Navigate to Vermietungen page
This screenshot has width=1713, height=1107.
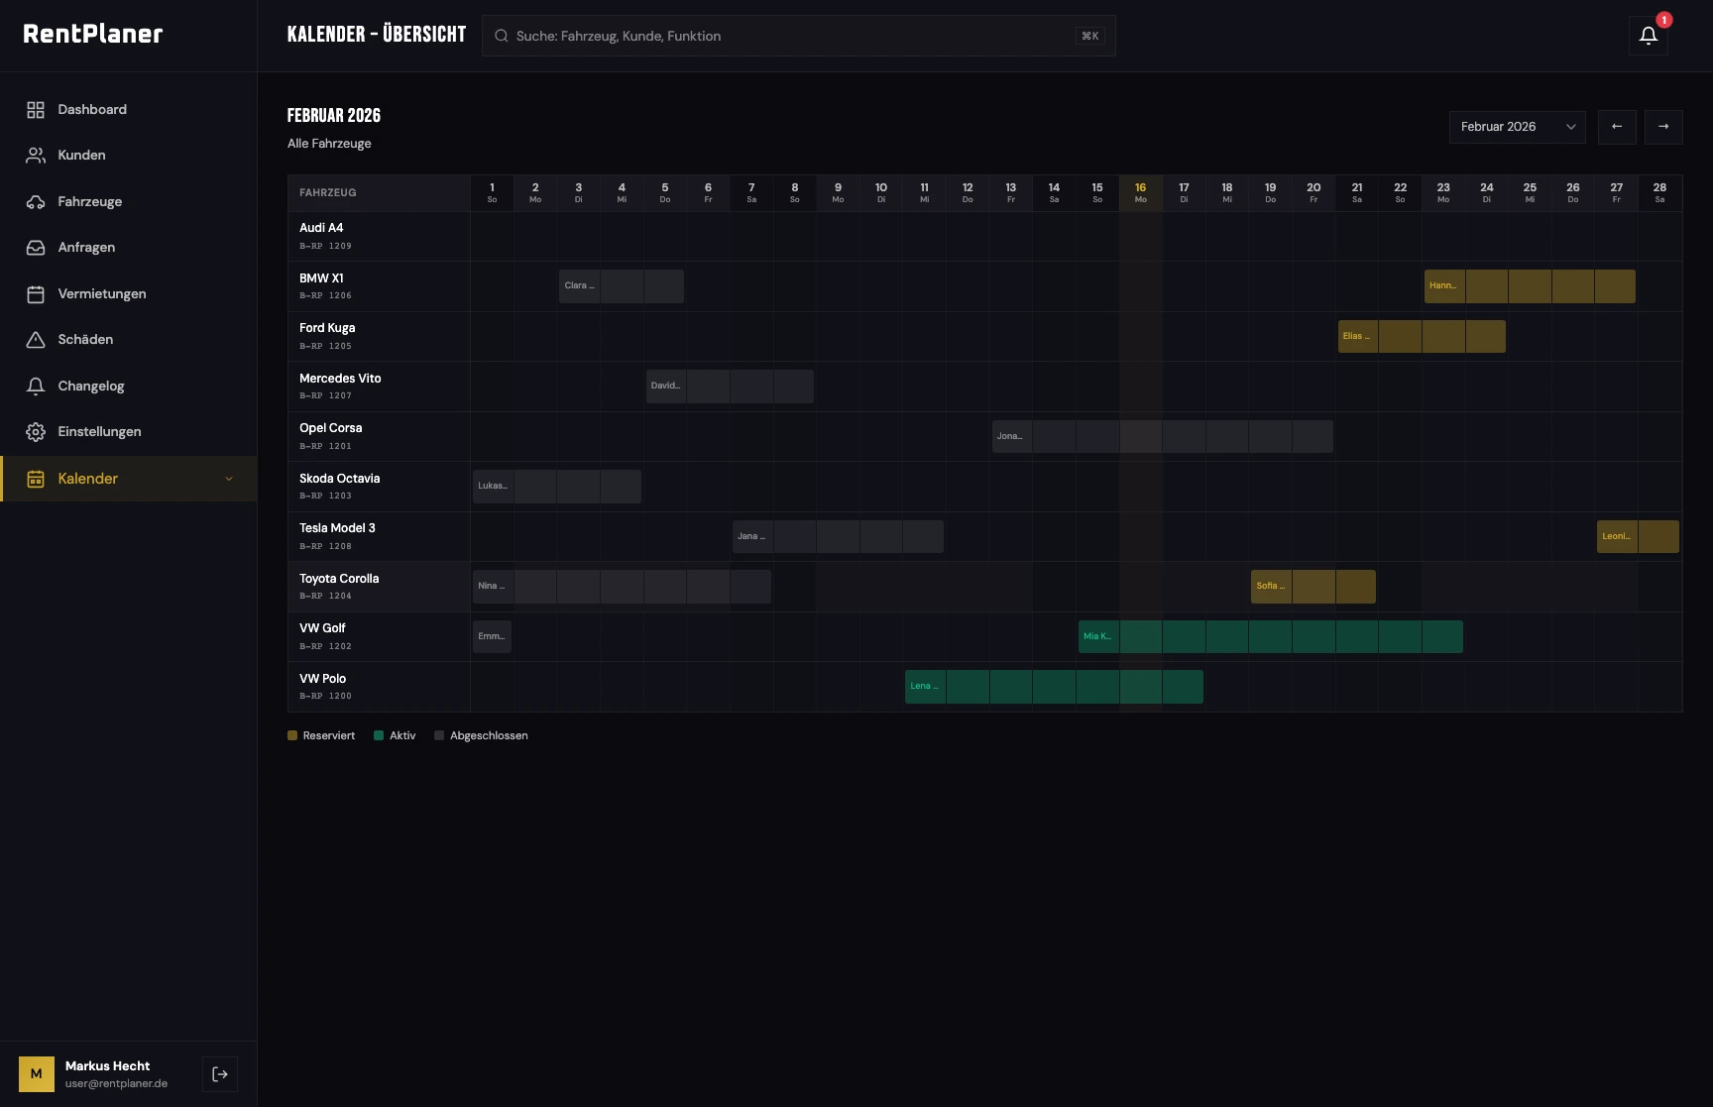[101, 294]
